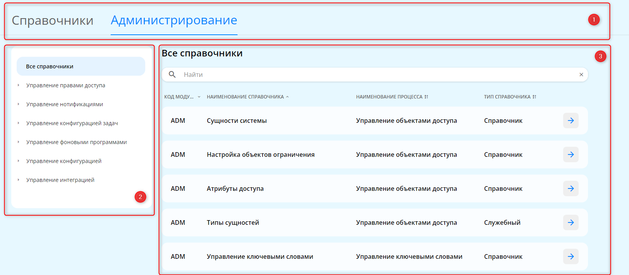Screen dimensions: 629x275
Task: Click ADM code in Типы сущностей row
Action: pos(178,222)
